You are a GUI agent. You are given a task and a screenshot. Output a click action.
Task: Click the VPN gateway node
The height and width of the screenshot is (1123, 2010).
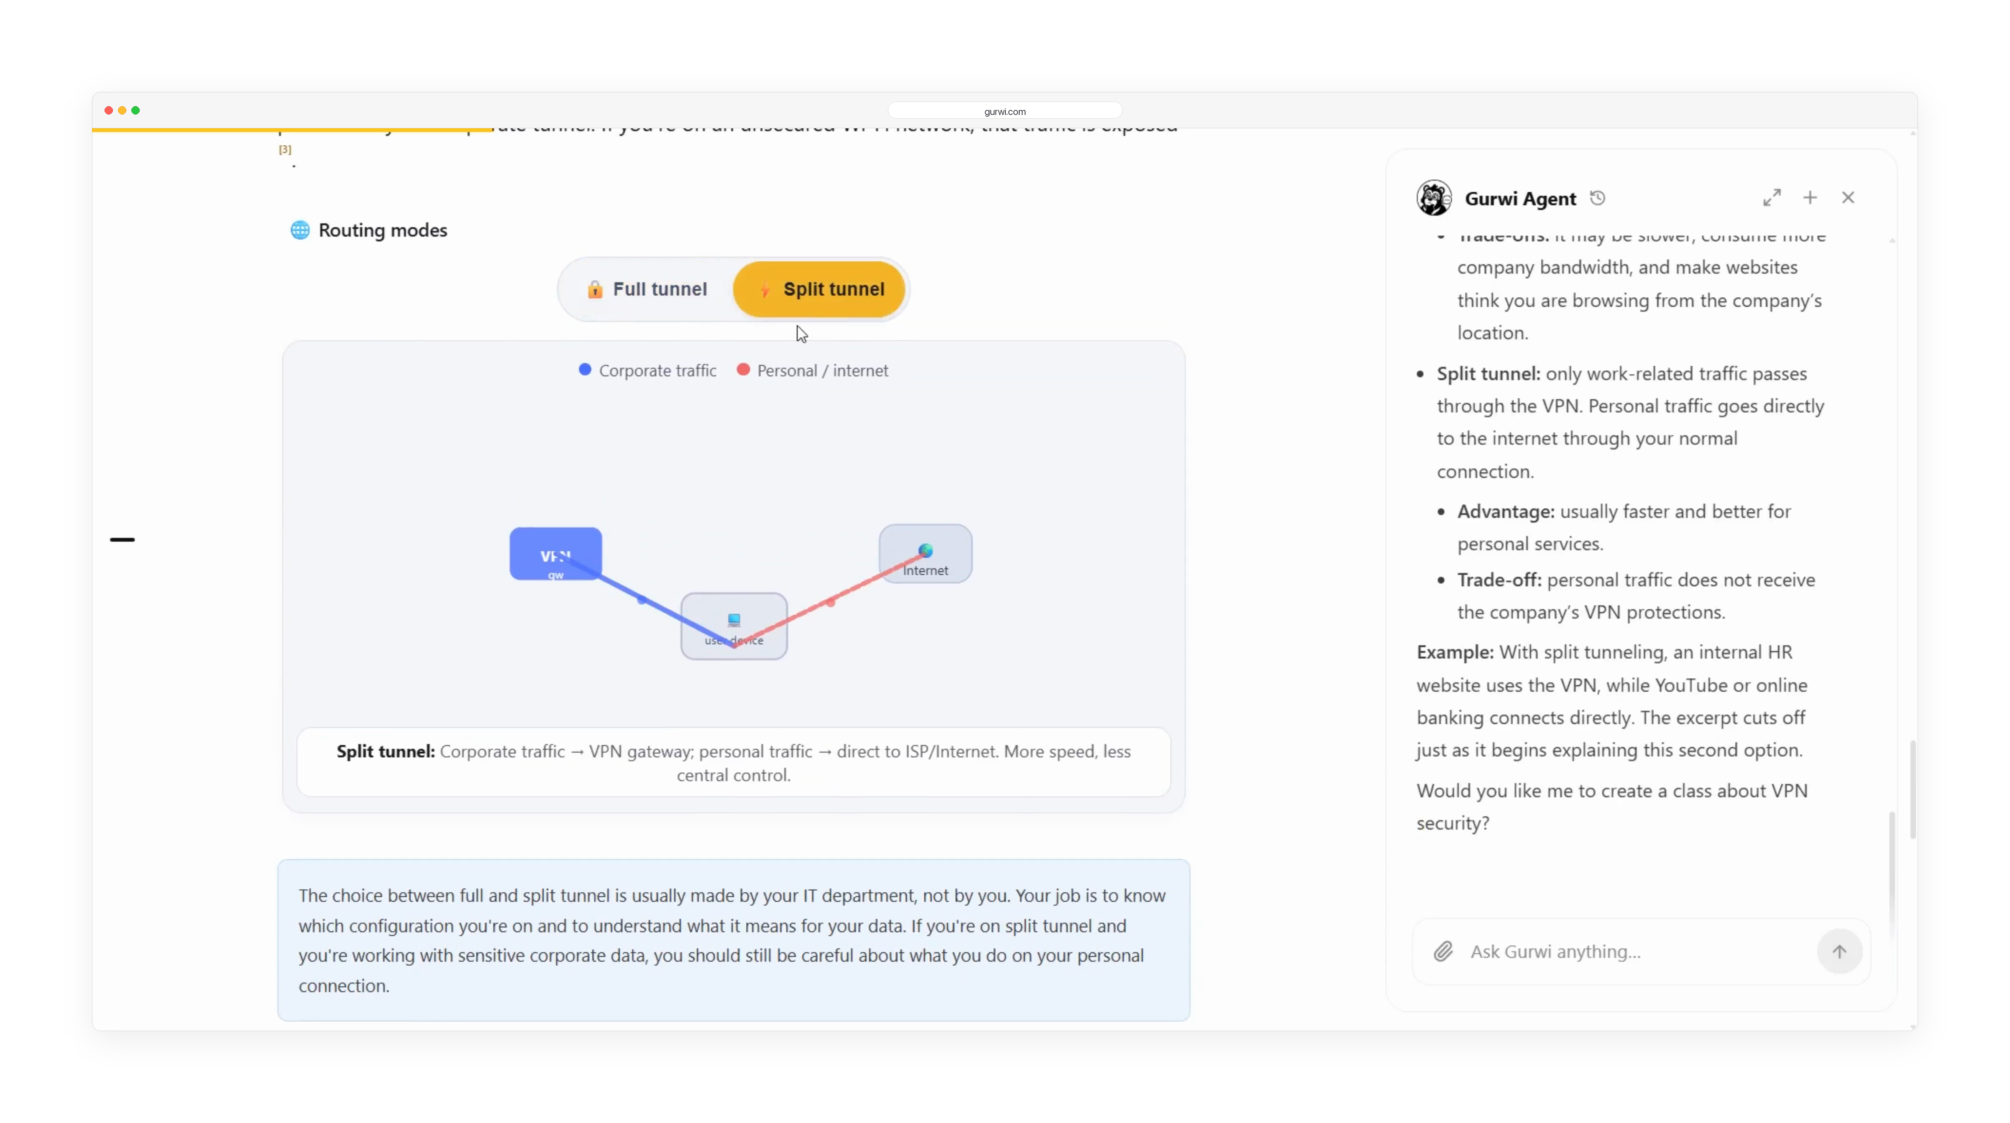(555, 554)
